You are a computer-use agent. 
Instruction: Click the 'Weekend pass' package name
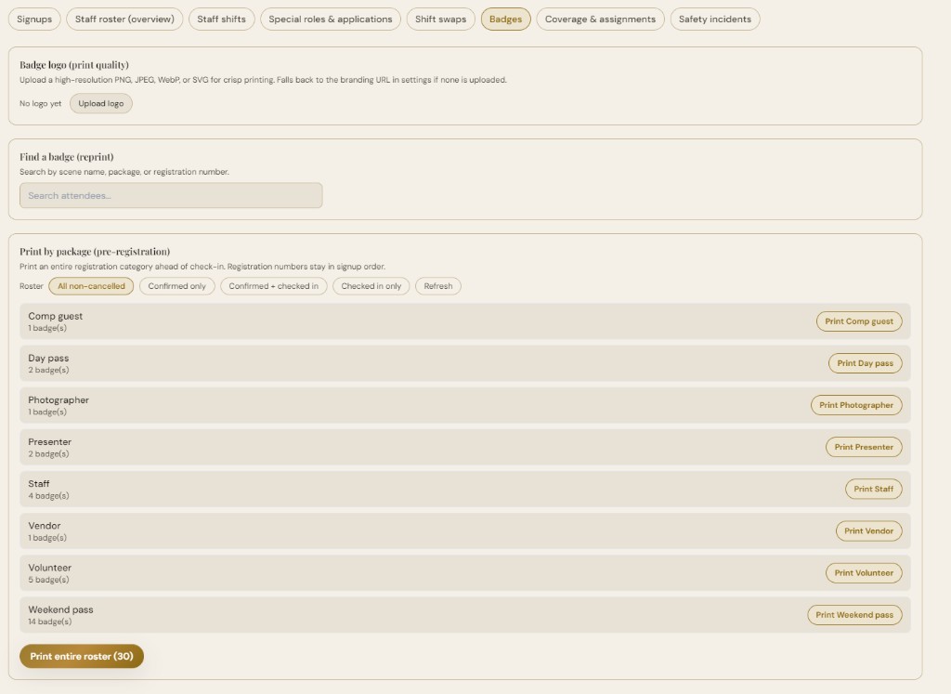click(x=60, y=609)
